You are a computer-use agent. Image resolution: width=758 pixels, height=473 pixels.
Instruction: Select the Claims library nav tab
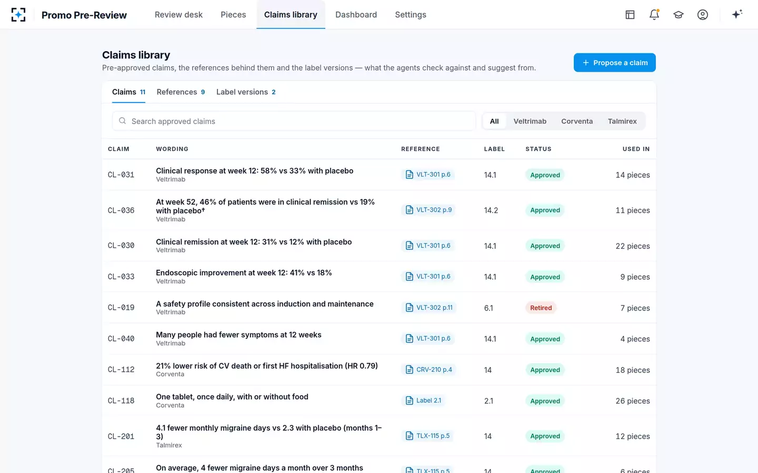coord(291,15)
